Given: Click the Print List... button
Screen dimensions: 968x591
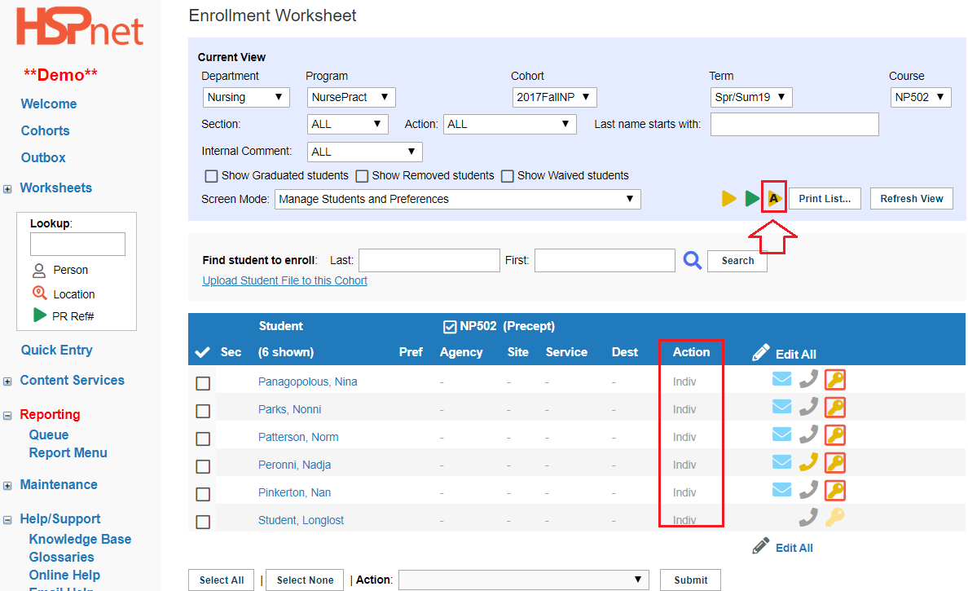Looking at the screenshot, I should [x=825, y=198].
